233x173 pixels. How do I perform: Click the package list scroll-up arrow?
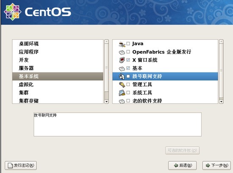[221, 41]
